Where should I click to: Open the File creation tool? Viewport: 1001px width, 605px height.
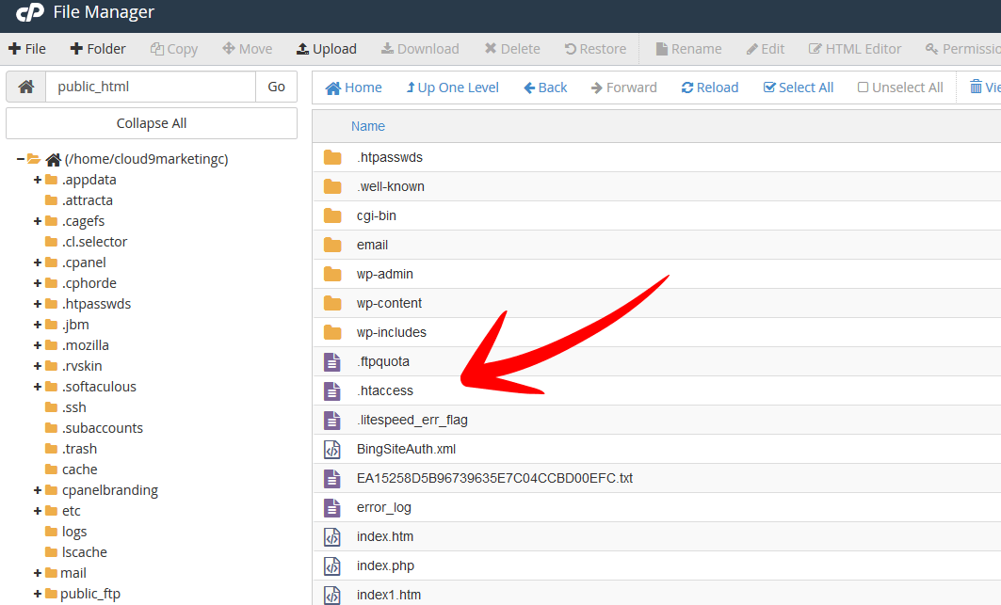[x=27, y=48]
